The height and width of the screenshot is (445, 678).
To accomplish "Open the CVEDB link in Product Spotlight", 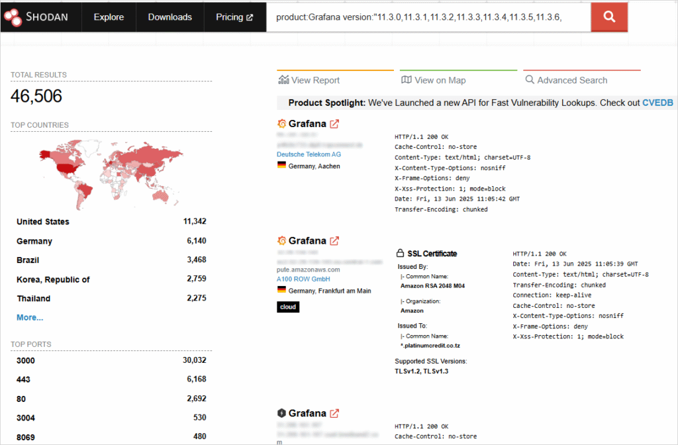I will click(657, 103).
